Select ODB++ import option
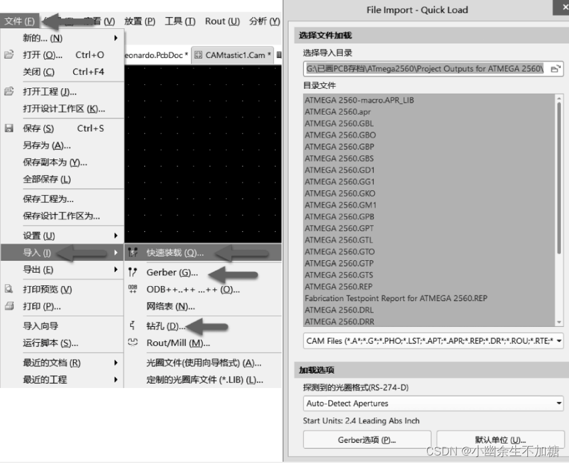The height and width of the screenshot is (463, 569). [x=203, y=289]
